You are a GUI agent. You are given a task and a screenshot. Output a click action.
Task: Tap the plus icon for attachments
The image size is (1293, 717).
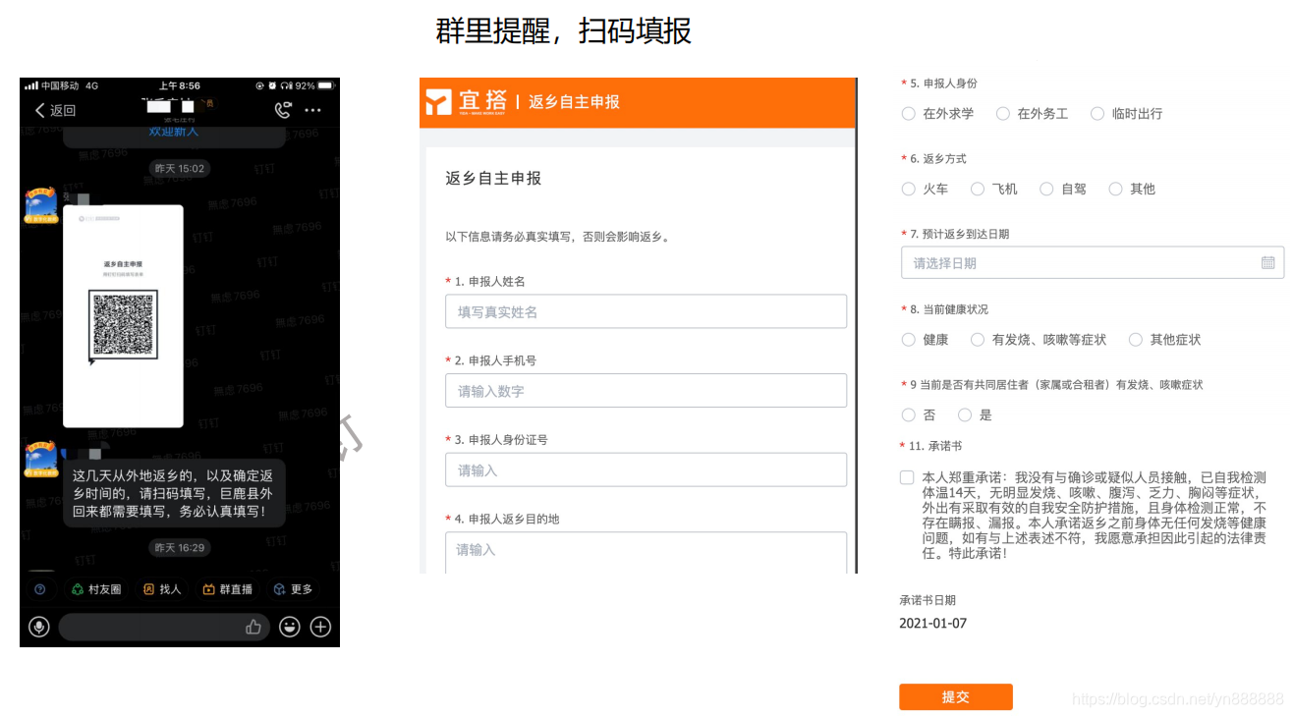[x=321, y=627]
